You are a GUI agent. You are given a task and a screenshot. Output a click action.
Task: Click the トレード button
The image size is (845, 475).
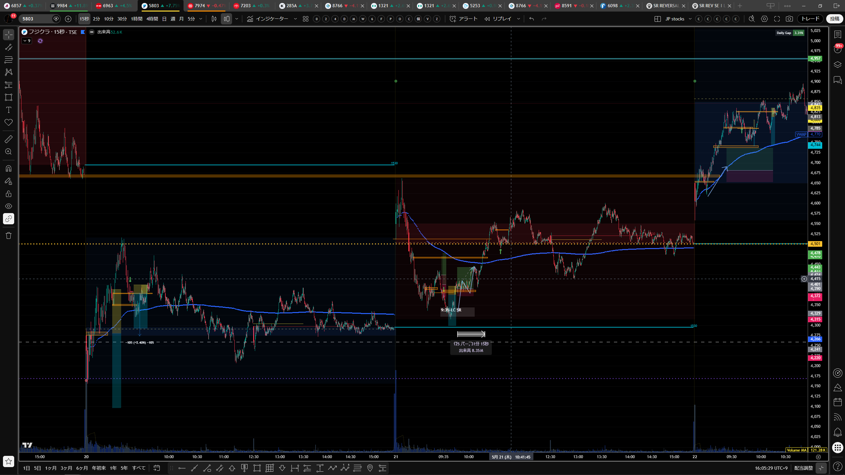(810, 19)
